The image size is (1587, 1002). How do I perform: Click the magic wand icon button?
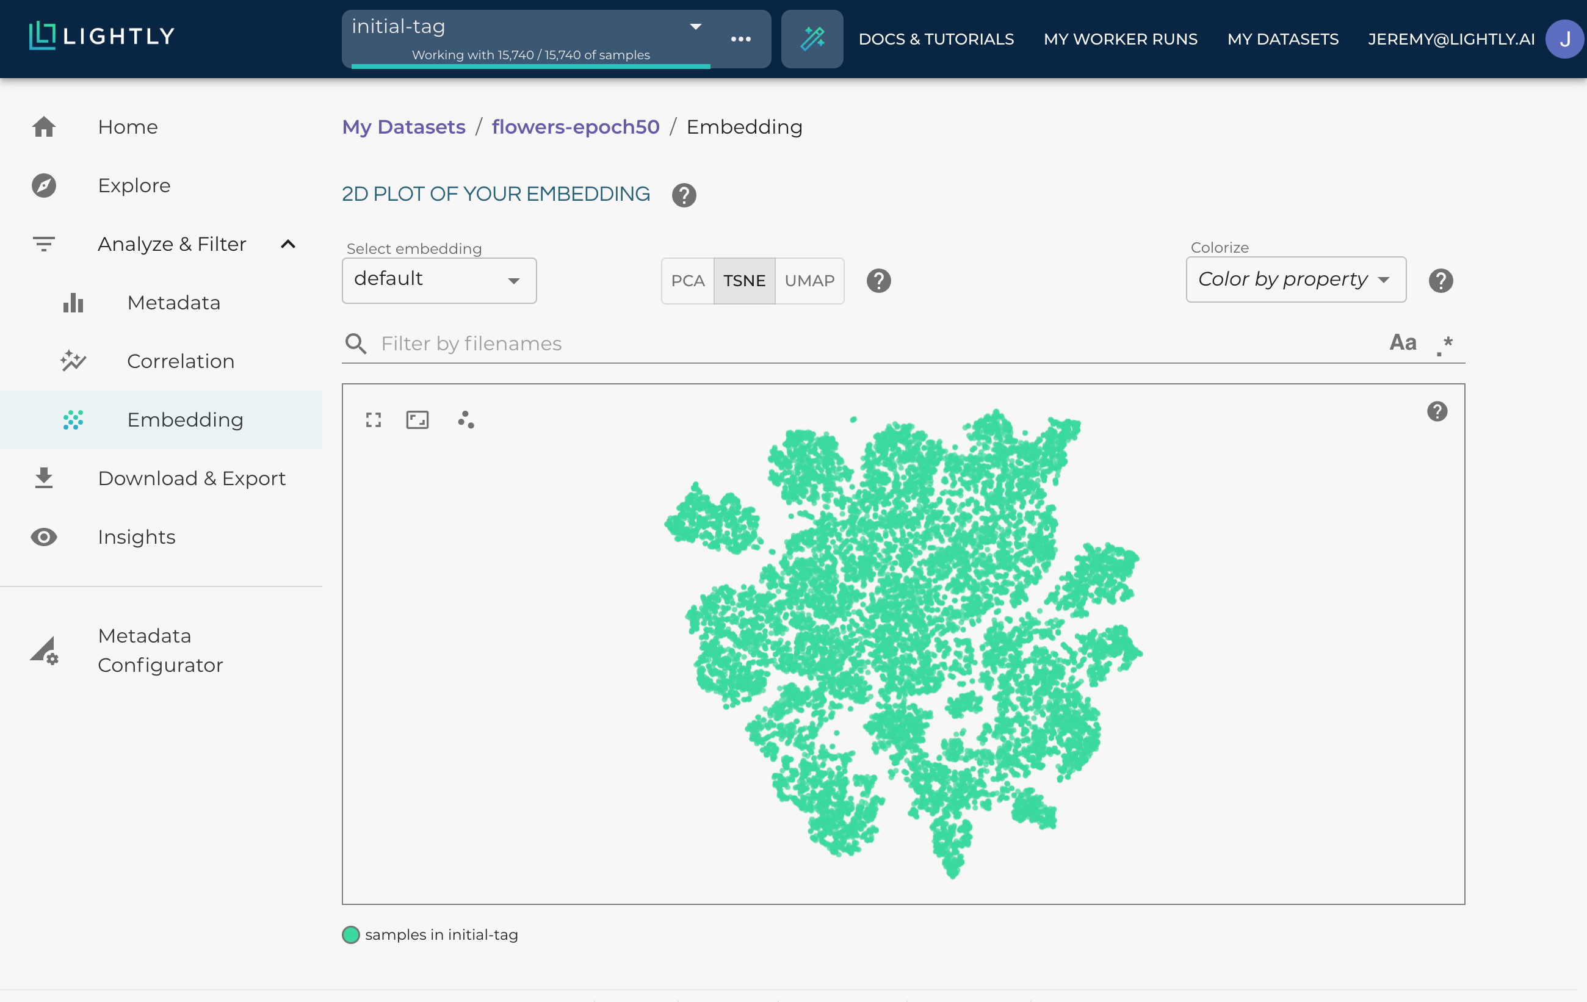click(811, 39)
